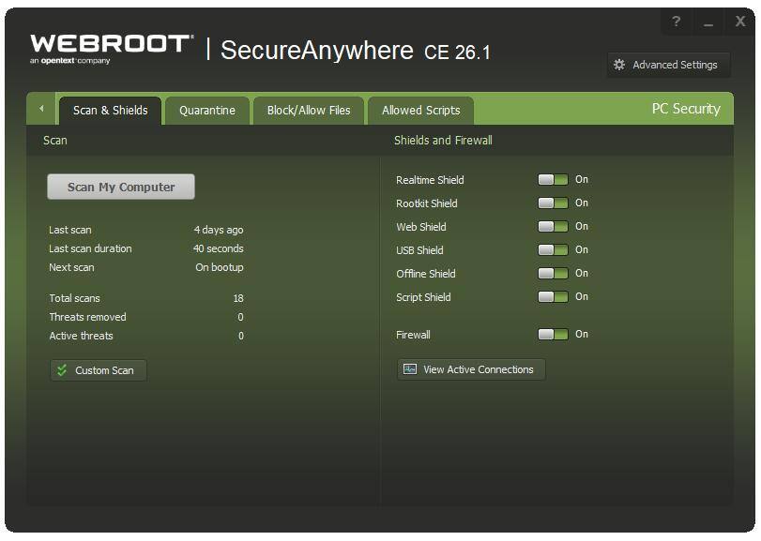Switch off the Offline Shield
The width and height of the screenshot is (761, 541).
point(553,274)
